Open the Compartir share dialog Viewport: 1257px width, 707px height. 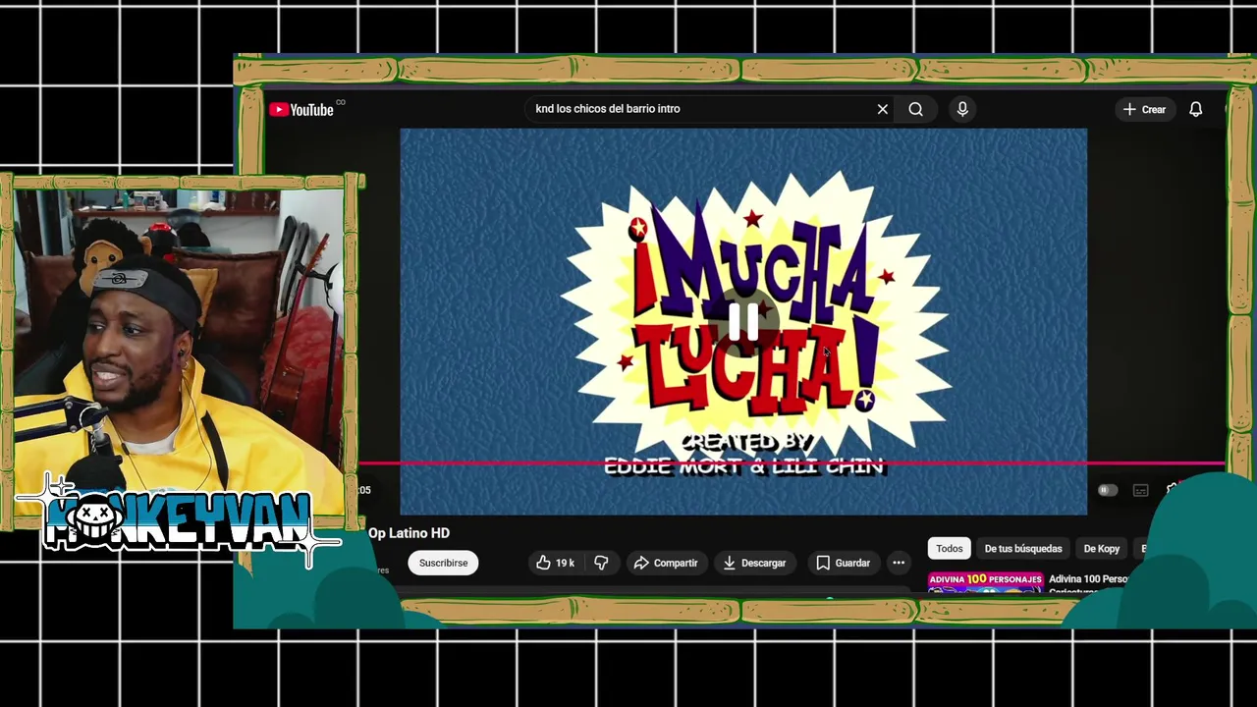click(666, 563)
